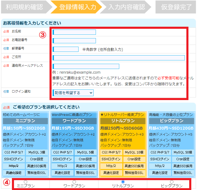Focus the お電話番号 text field

click(74, 41)
